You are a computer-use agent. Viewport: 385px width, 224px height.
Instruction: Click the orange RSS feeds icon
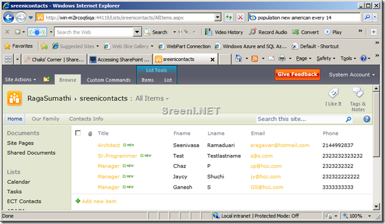(255, 59)
